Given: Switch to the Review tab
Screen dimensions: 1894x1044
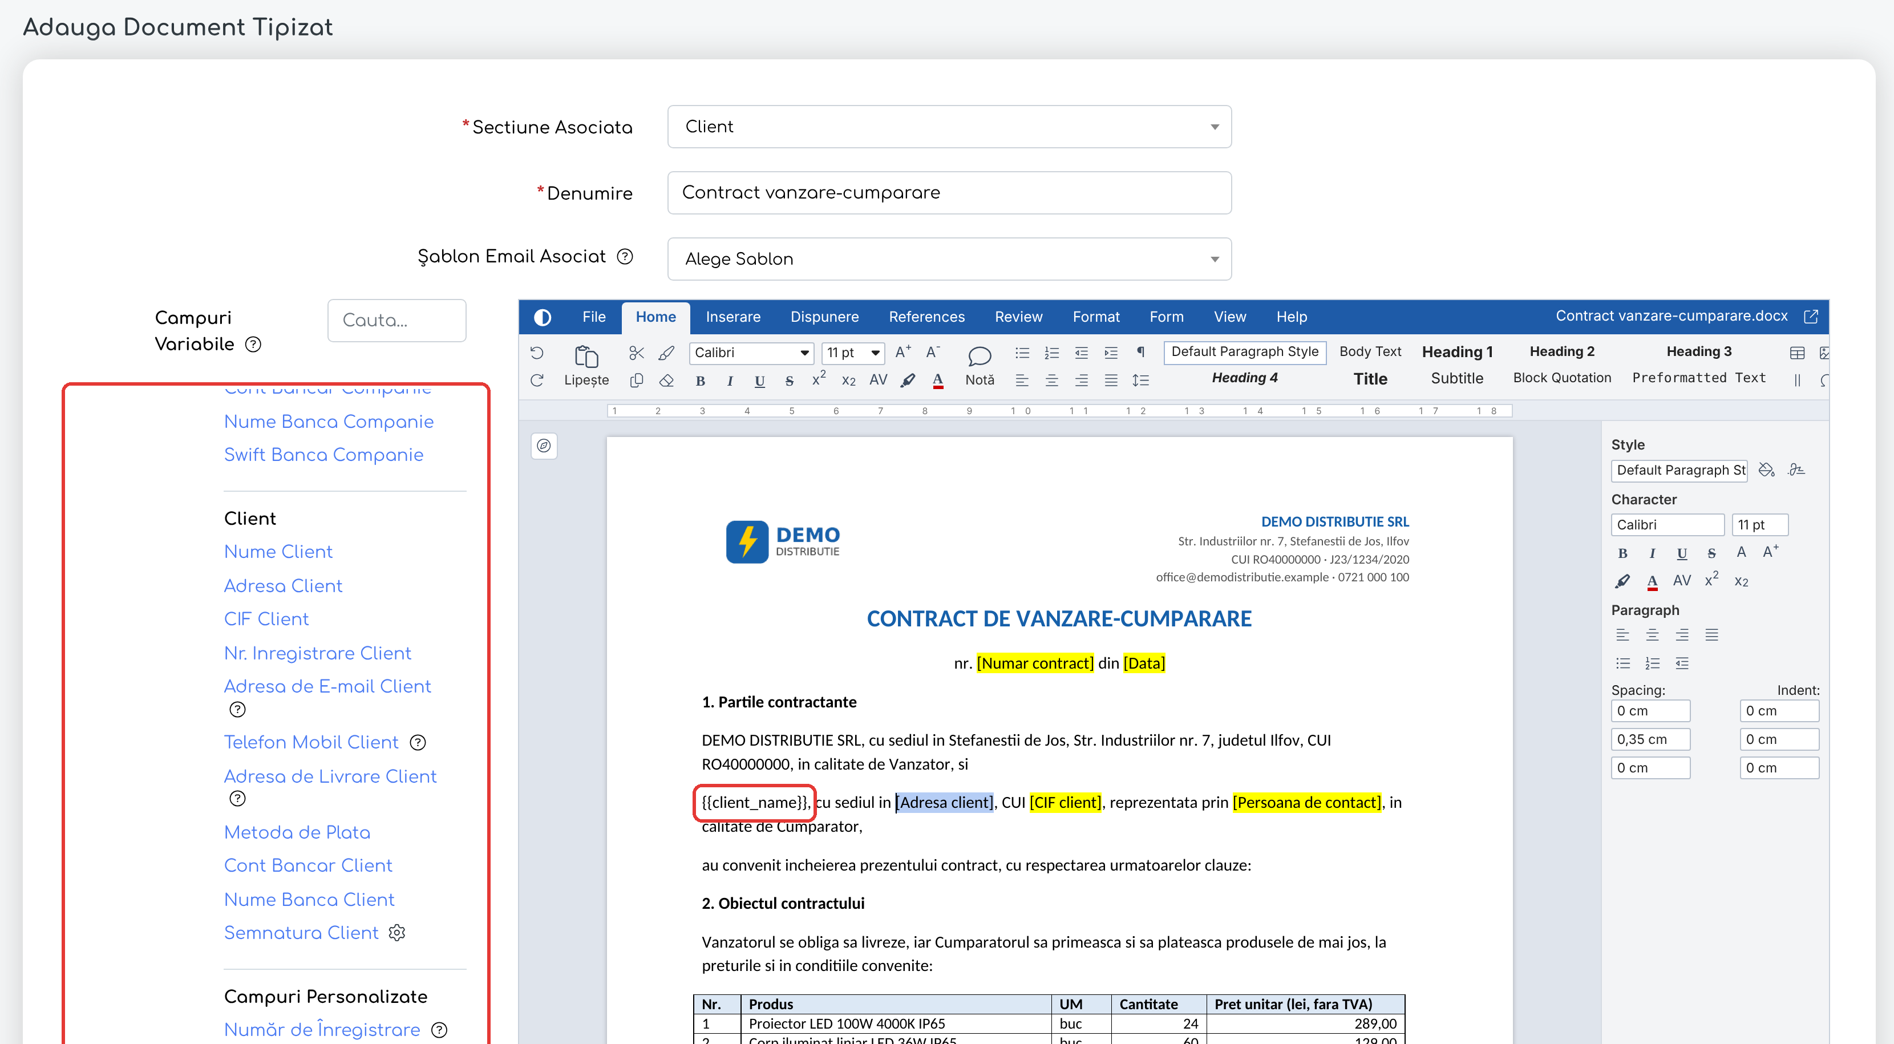Looking at the screenshot, I should (1018, 317).
